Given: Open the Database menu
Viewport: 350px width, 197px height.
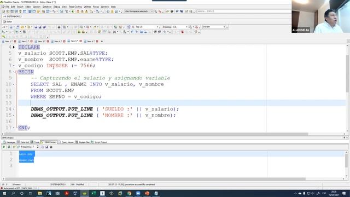Looking at the screenshot, I should [47, 7].
